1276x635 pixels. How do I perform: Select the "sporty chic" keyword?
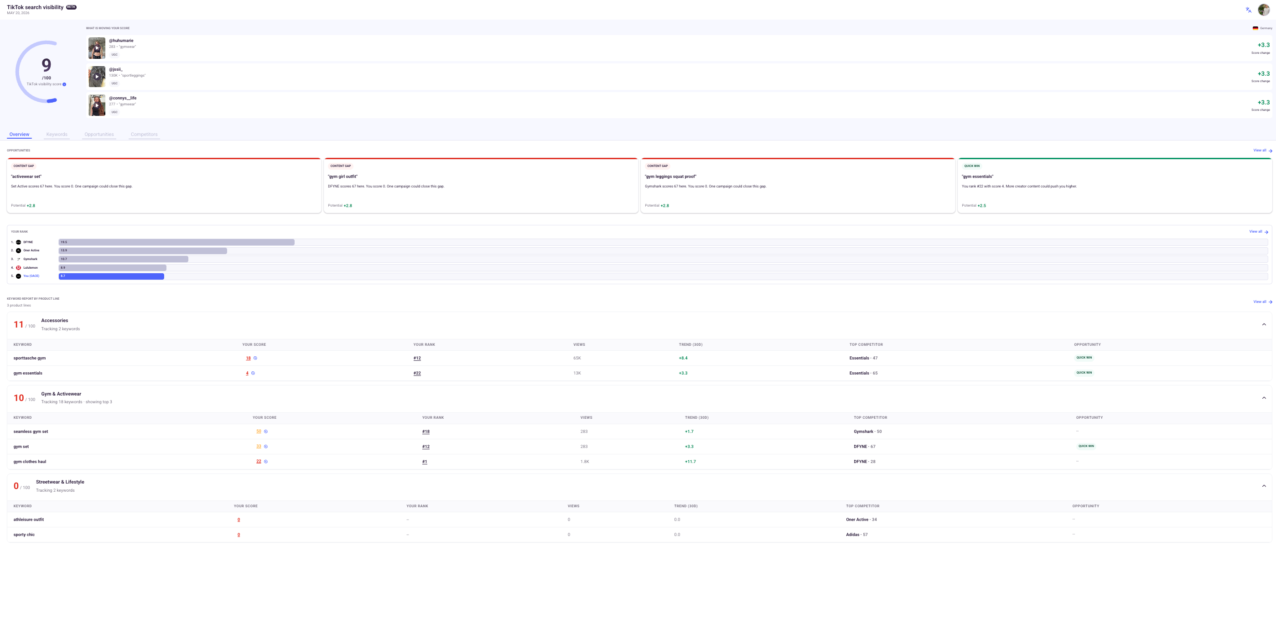[24, 535]
